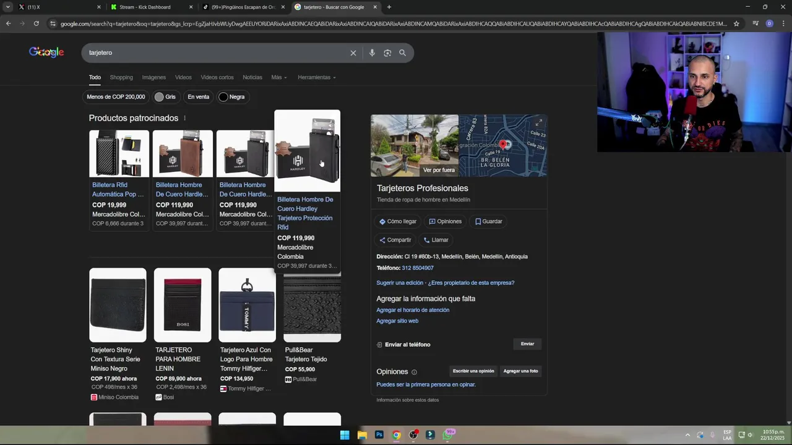Click phone number 312 8504907
The height and width of the screenshot is (445, 792).
point(418,268)
